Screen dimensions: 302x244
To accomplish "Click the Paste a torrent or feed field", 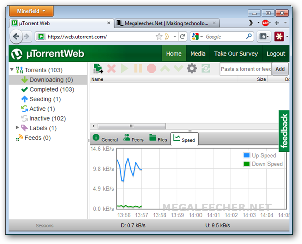I will 246,69.
